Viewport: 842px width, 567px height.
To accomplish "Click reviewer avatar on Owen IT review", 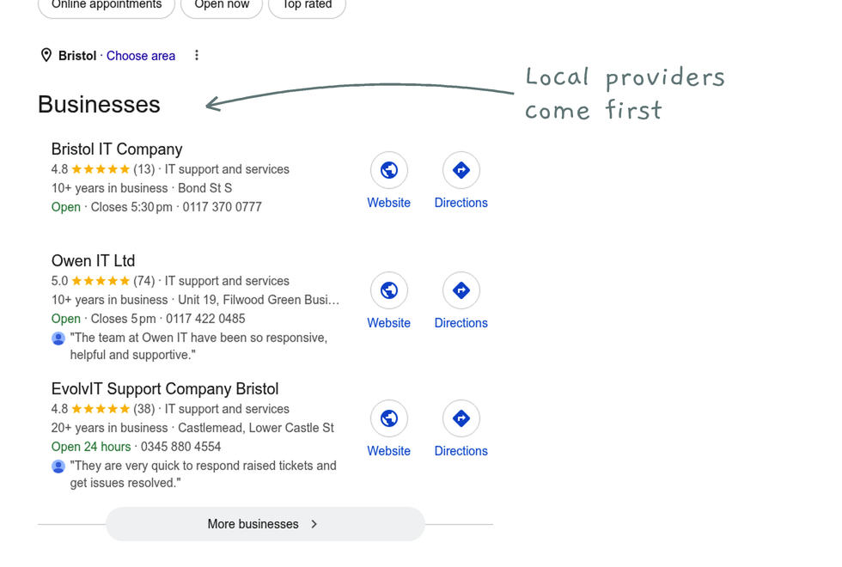I will pyautogui.click(x=58, y=338).
